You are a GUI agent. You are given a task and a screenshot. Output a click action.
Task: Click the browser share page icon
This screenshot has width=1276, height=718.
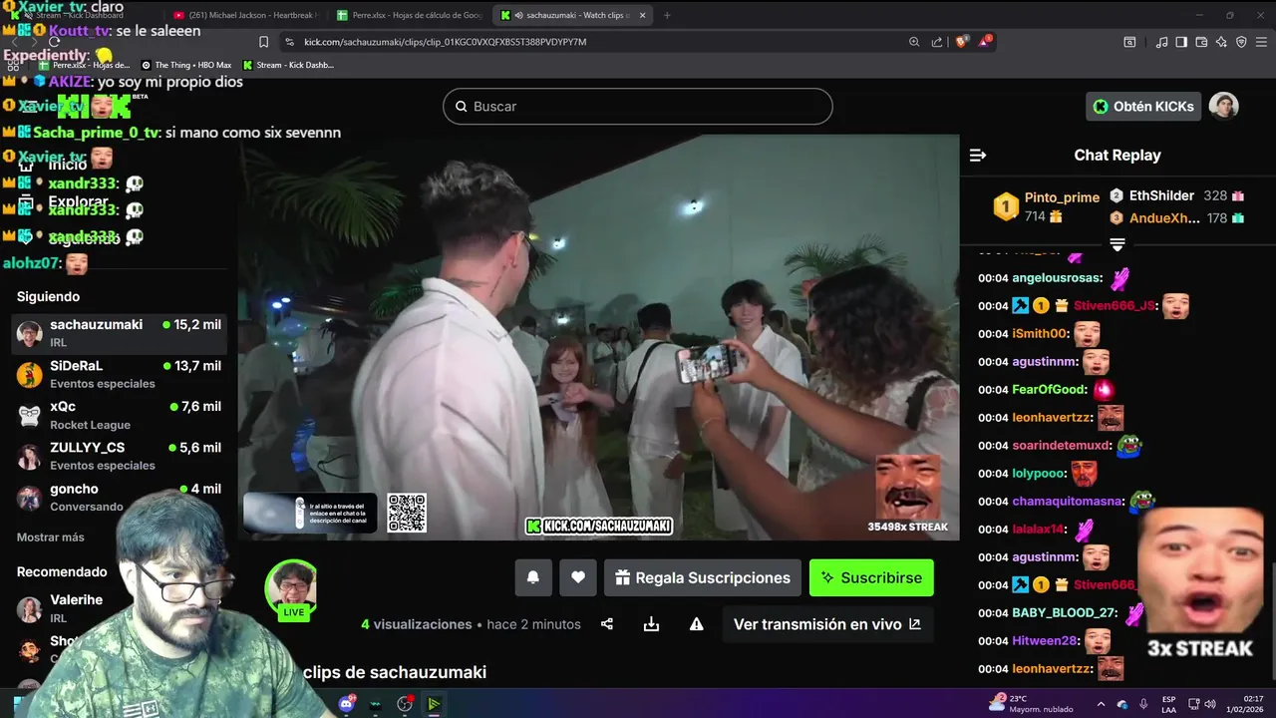tap(937, 42)
